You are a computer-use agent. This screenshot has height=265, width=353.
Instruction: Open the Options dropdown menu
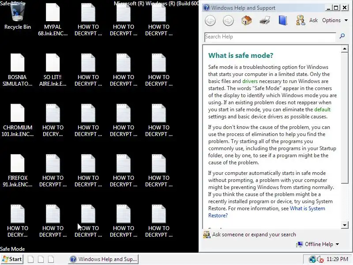[335, 20]
